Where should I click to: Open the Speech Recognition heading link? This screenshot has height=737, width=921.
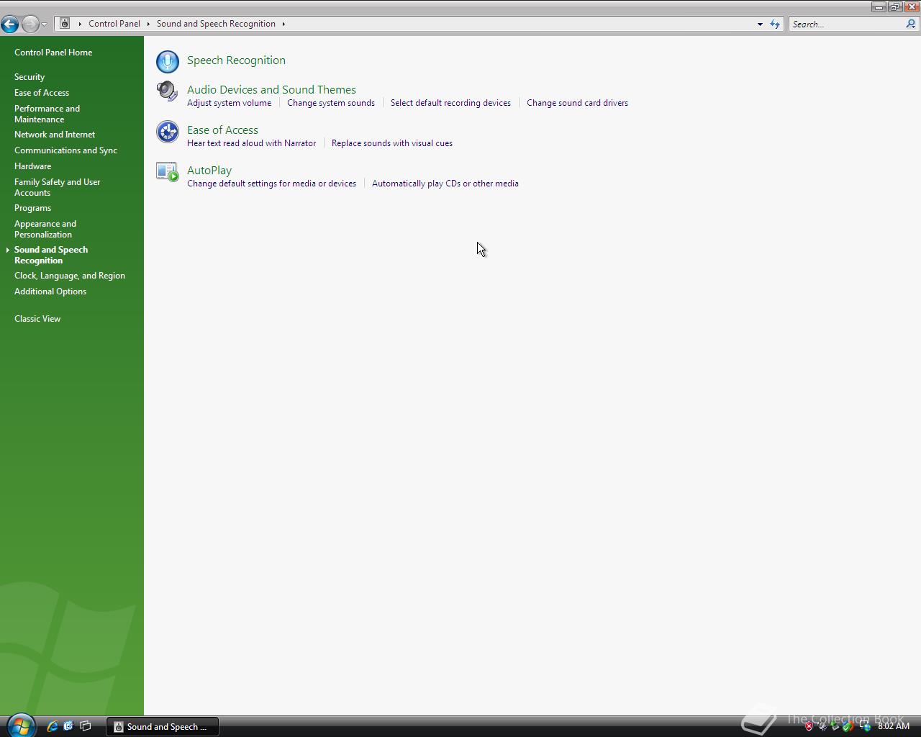tap(236, 60)
